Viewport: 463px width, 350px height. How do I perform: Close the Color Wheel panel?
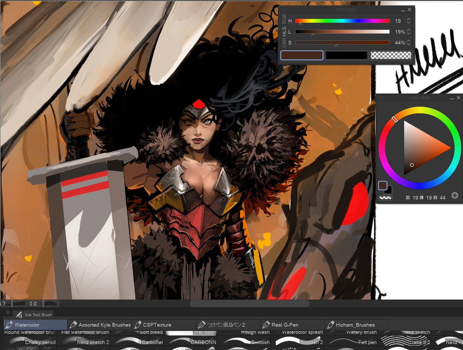458,98
